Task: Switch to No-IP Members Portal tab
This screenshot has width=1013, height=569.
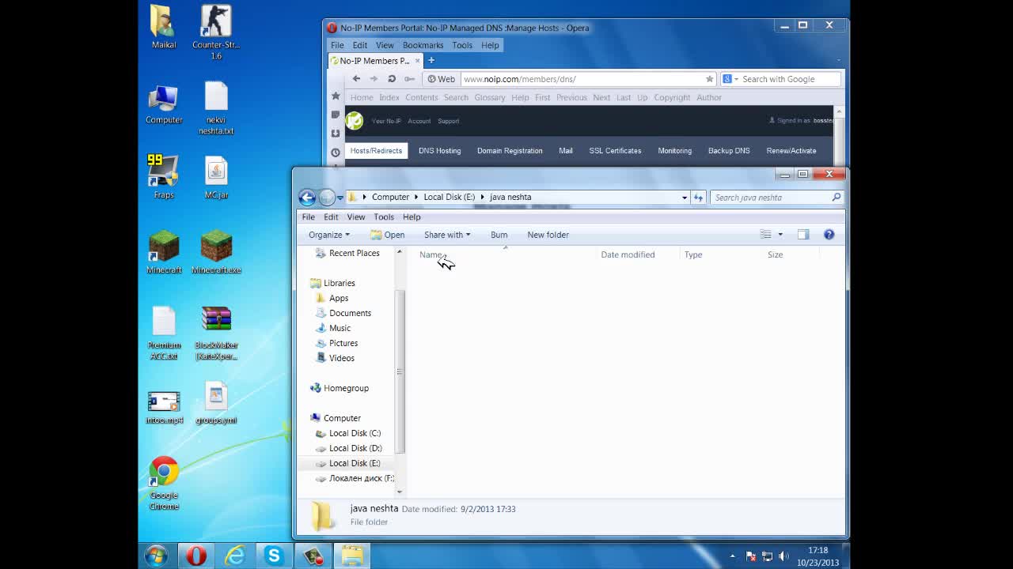Action: (x=375, y=61)
